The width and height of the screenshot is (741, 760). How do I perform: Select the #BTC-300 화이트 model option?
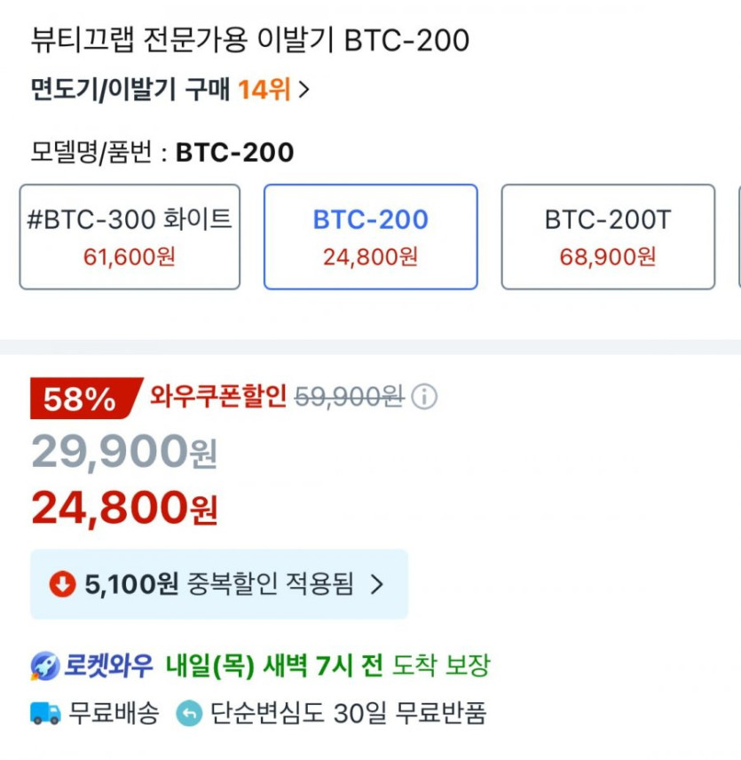pyautogui.click(x=130, y=237)
